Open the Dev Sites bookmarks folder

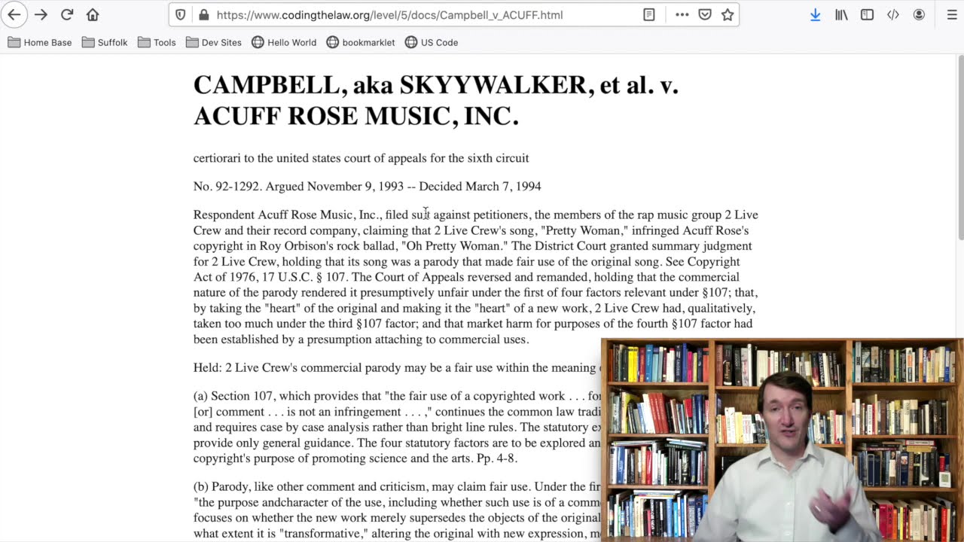tap(214, 42)
